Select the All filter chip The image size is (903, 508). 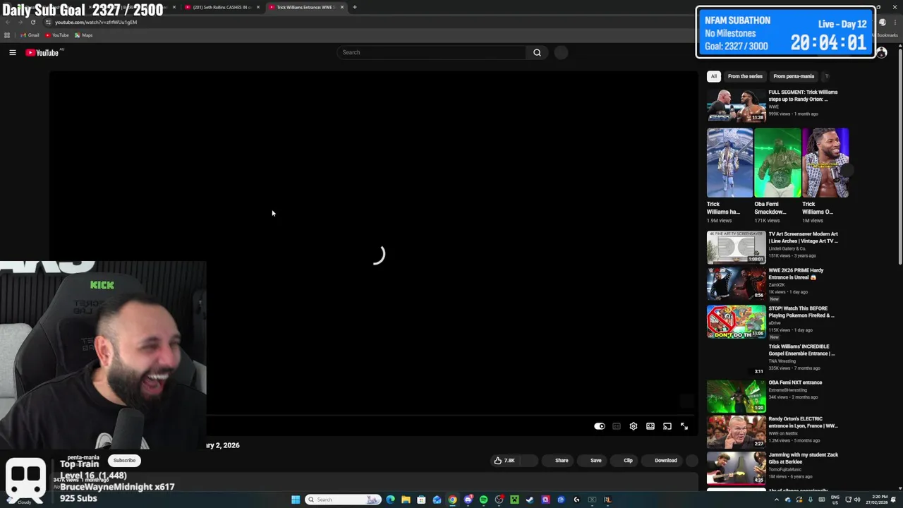713,76
